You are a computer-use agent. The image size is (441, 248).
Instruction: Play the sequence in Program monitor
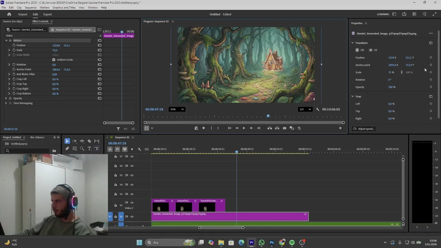244,128
